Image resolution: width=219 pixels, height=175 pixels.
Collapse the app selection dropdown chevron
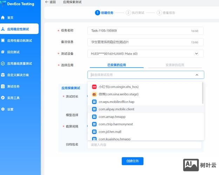point(197,75)
